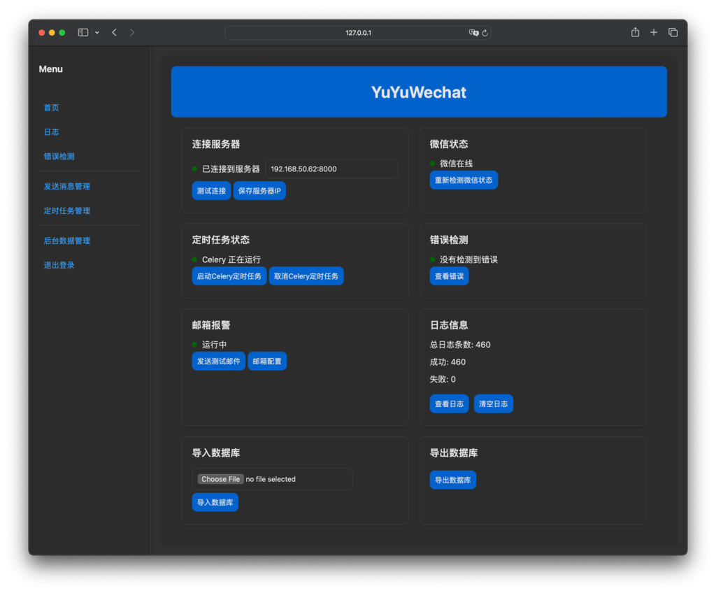The width and height of the screenshot is (716, 593).
Task: Toggle the Safari sidebar icon
Action: click(x=83, y=32)
